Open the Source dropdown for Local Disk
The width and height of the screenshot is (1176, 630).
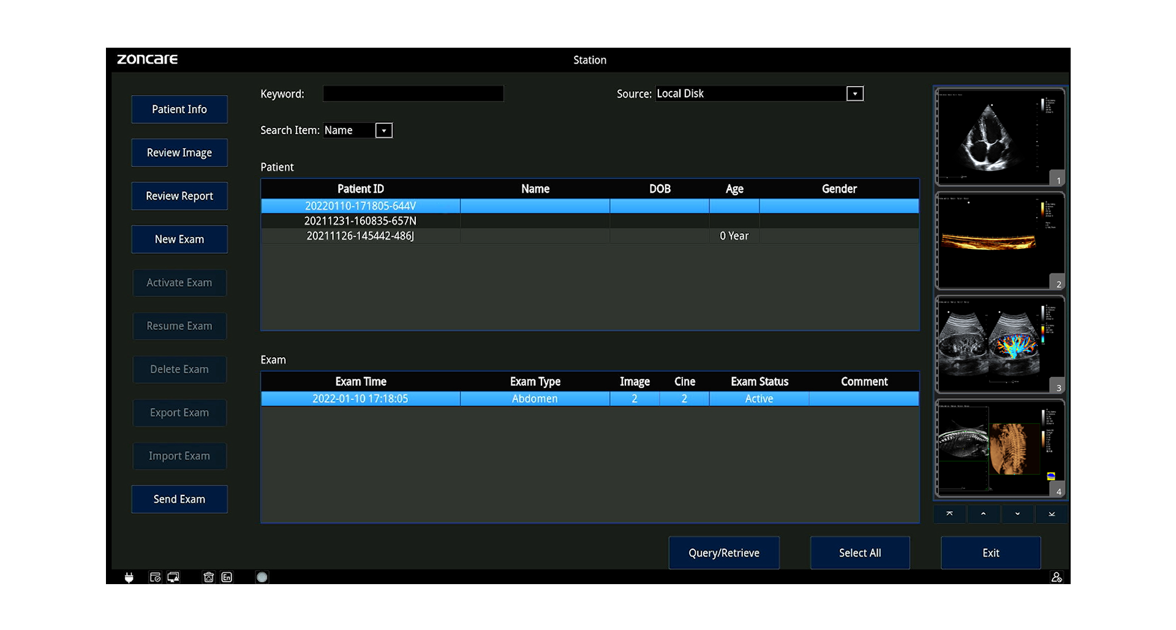pyautogui.click(x=855, y=94)
